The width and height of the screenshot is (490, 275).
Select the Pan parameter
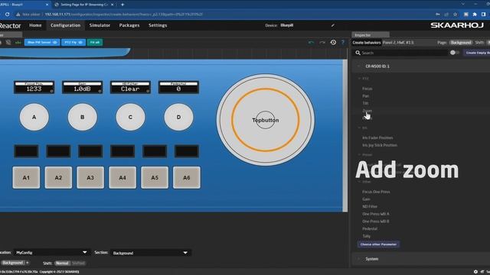366,96
